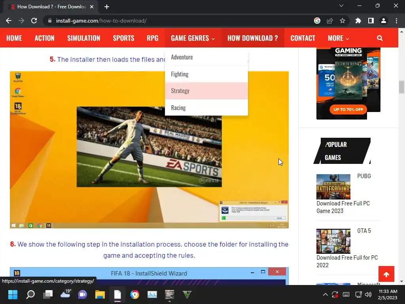Open the tab search chevron in the title bar
The height and width of the screenshot is (304, 405).
point(341,6)
